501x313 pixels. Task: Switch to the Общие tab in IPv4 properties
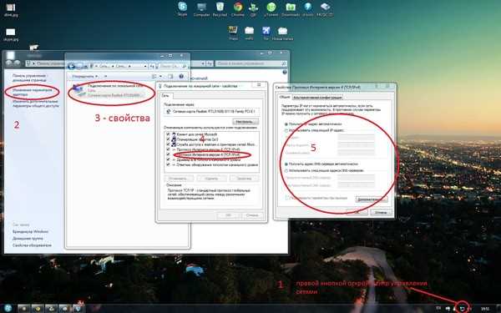click(x=284, y=97)
